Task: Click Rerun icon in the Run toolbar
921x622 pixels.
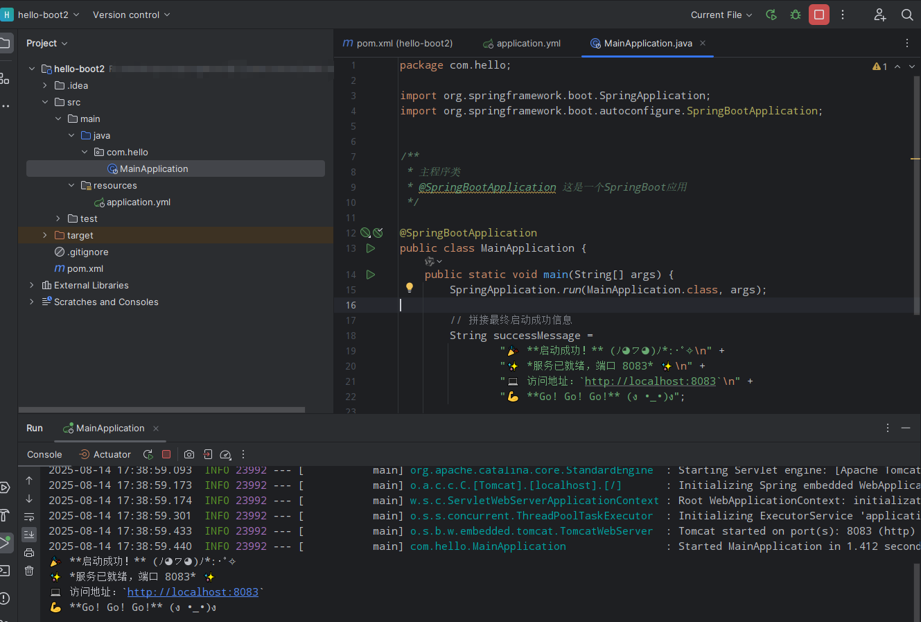Action: click(148, 454)
